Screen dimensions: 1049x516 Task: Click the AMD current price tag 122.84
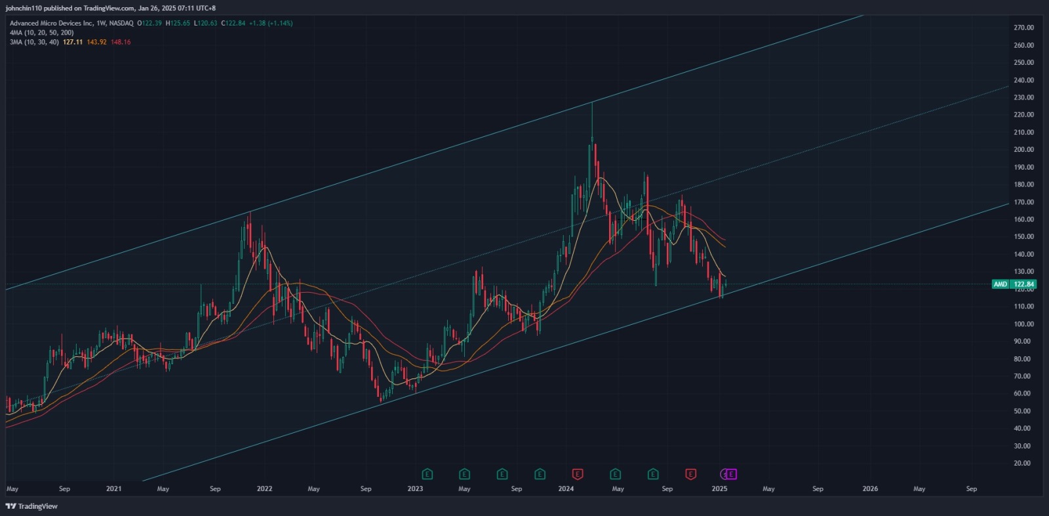1014,284
